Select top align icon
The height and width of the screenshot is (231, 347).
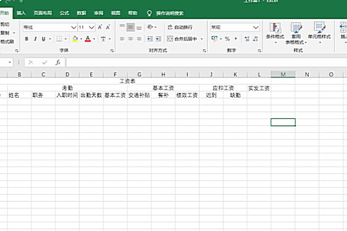tap(122, 27)
